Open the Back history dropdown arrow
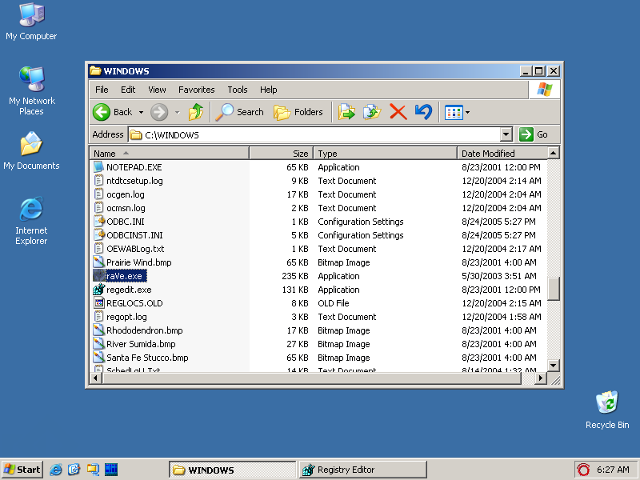The image size is (640, 480). (141, 112)
